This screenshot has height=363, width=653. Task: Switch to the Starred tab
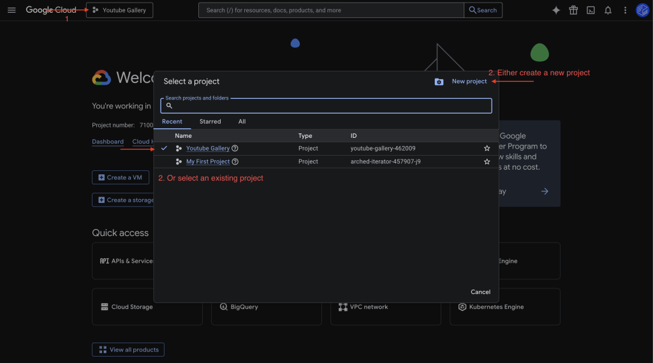point(210,121)
